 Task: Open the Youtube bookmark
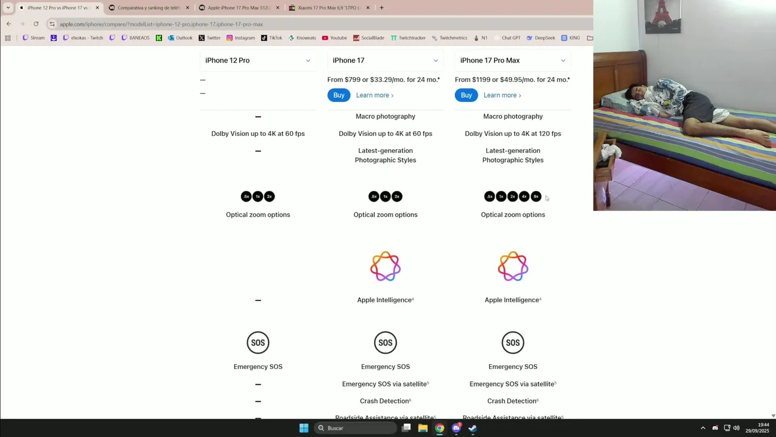pyautogui.click(x=335, y=38)
